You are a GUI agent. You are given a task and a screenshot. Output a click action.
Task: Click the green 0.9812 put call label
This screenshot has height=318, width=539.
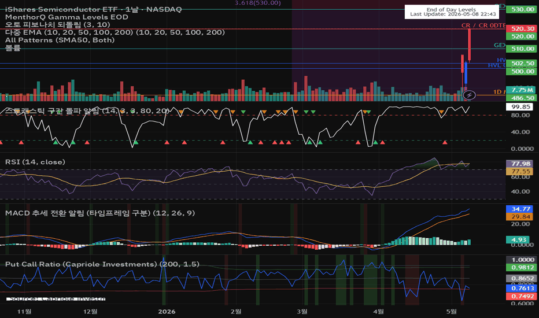pos(522,268)
